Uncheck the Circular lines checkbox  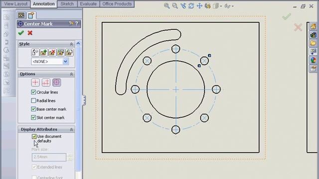33,92
